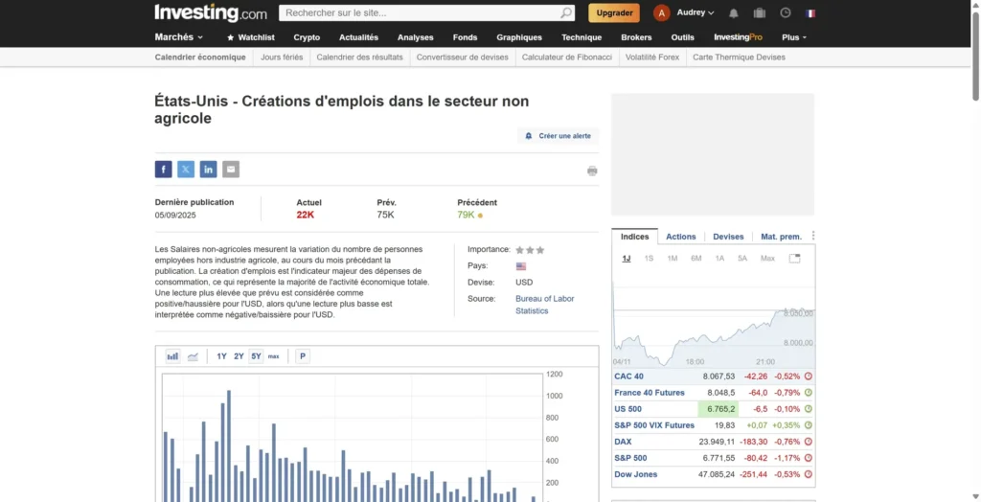The image size is (981, 502).
Task: Share on Facebook
Action: tap(163, 169)
